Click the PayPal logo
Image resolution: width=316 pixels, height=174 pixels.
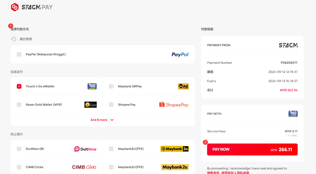pos(180,54)
